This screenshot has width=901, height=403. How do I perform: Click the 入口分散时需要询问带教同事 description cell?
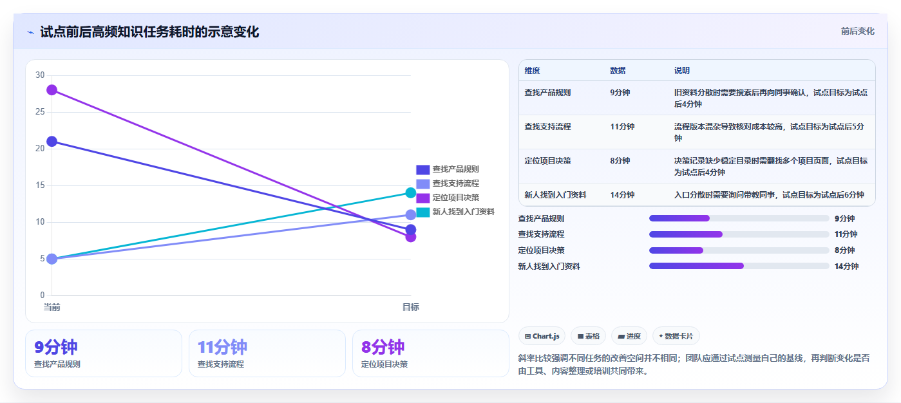click(x=772, y=194)
